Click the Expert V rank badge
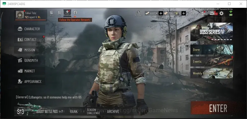Image resolution: width=247 pixels, height=119 pixels. [33, 17]
